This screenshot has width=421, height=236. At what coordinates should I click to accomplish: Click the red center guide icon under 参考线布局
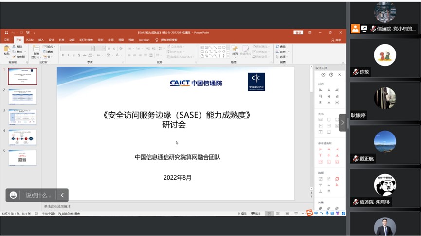(329, 149)
